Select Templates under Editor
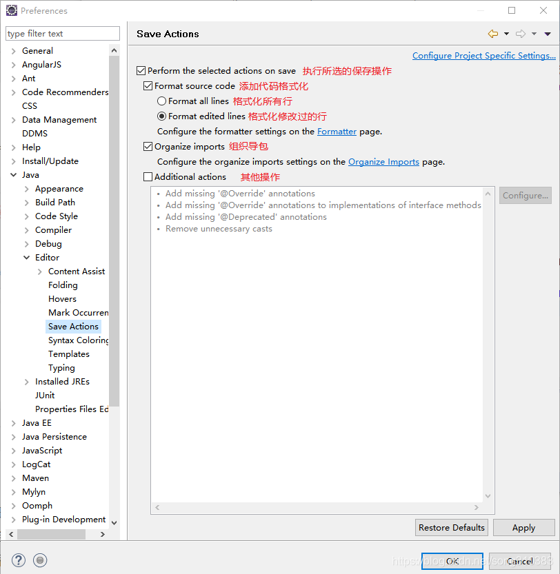Screen dimensions: 560x574 click(x=69, y=354)
